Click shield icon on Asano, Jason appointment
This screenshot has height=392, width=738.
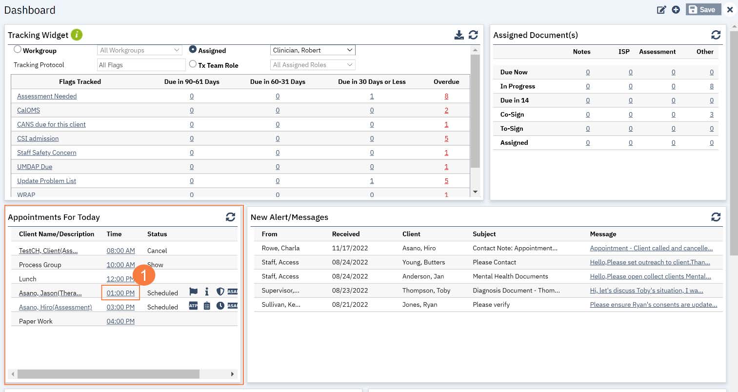220,292
